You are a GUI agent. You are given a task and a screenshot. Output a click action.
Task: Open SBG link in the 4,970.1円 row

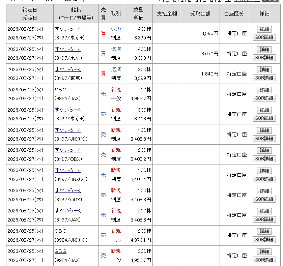click(x=60, y=231)
